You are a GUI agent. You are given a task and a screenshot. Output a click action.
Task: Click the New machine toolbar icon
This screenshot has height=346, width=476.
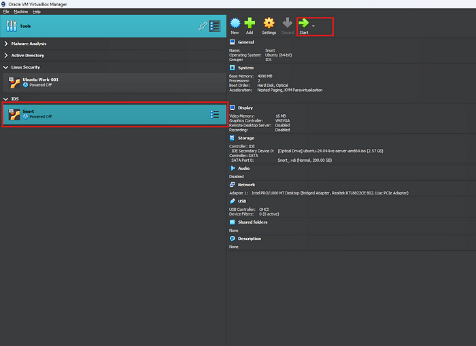[x=235, y=23]
